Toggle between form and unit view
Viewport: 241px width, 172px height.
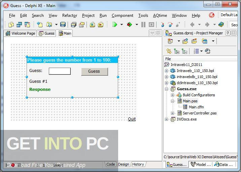pyautogui.click(x=27, y=25)
